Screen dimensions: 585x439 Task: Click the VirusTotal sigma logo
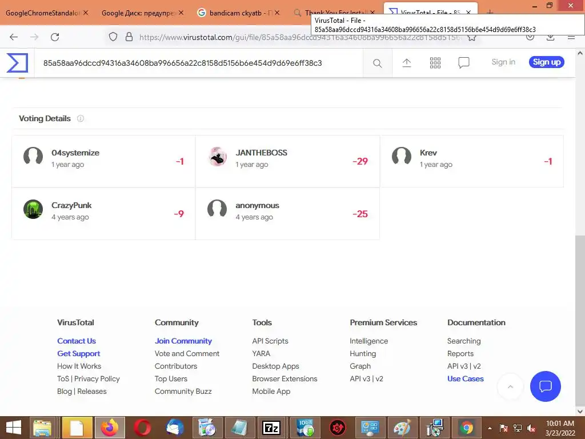17,63
